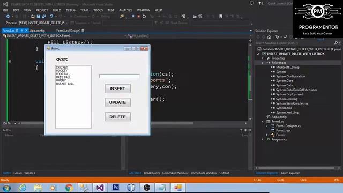Select App.config in Solution Explorer tree

point(279,117)
